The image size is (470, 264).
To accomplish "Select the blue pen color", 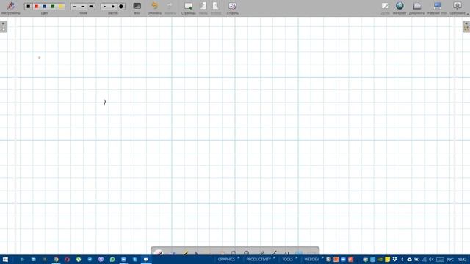I will point(45,7).
